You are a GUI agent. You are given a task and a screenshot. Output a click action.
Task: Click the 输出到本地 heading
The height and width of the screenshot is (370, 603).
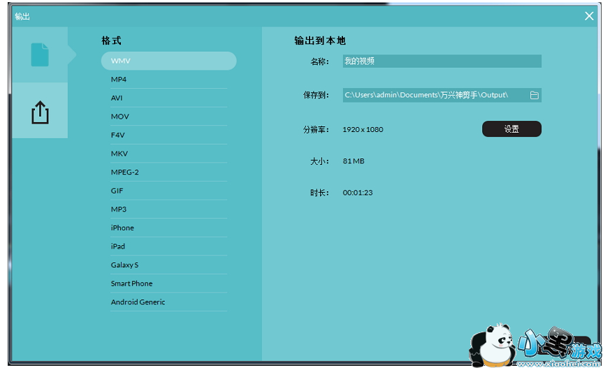pos(320,40)
